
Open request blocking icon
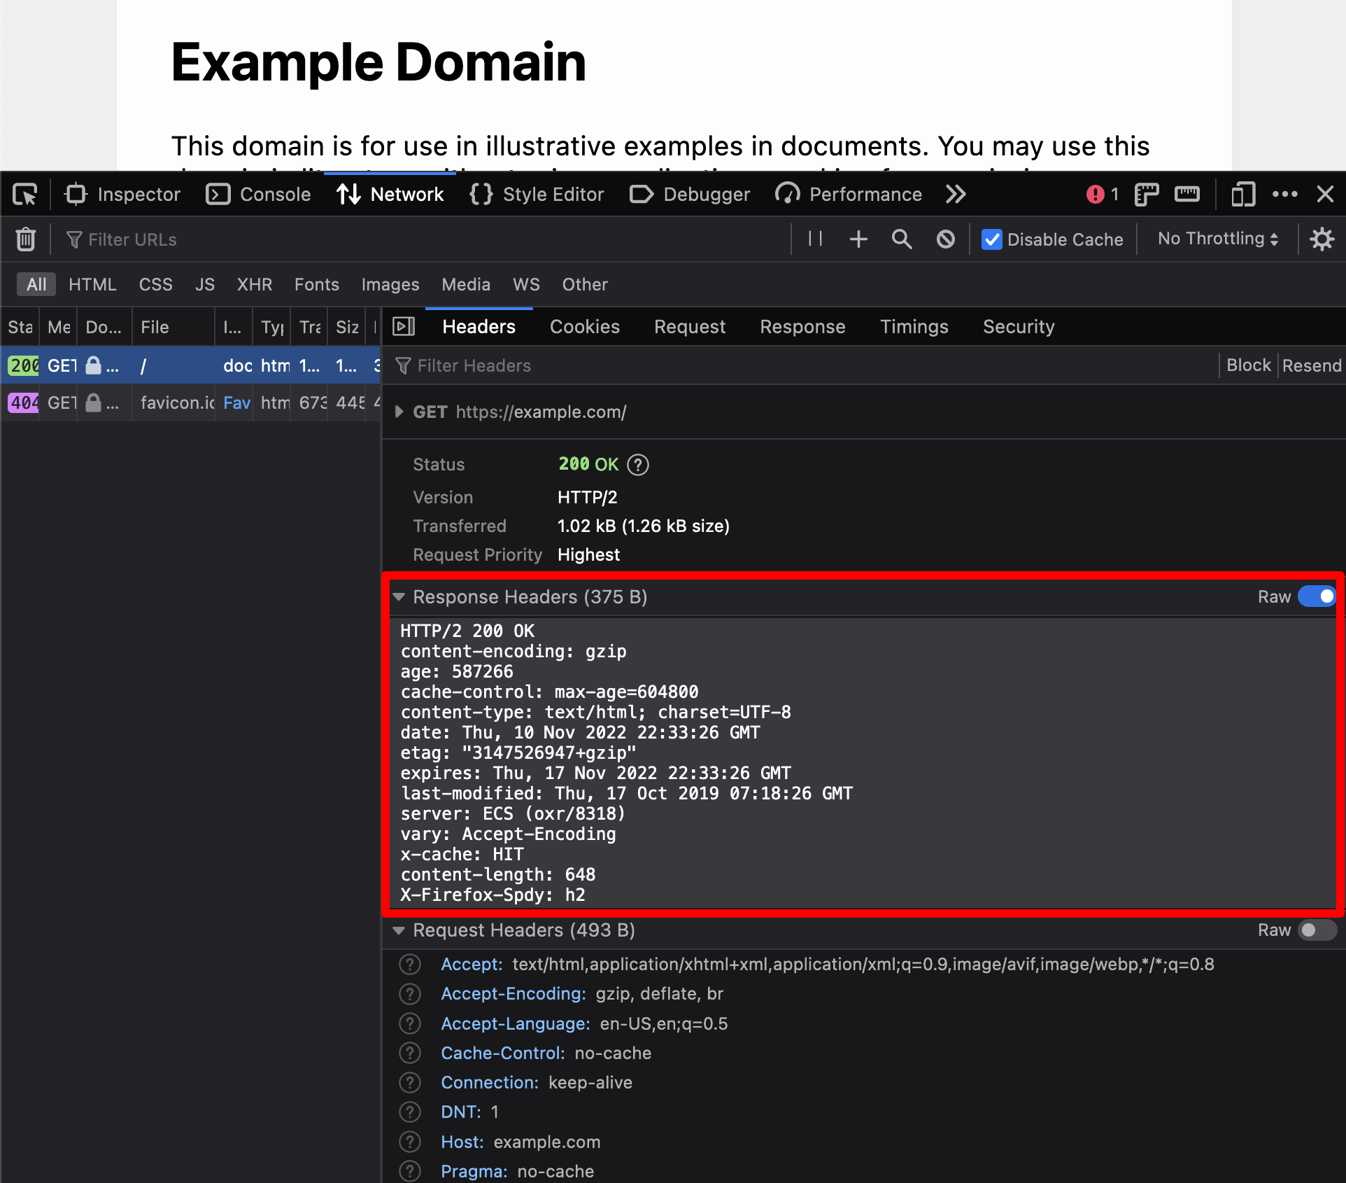click(x=945, y=239)
